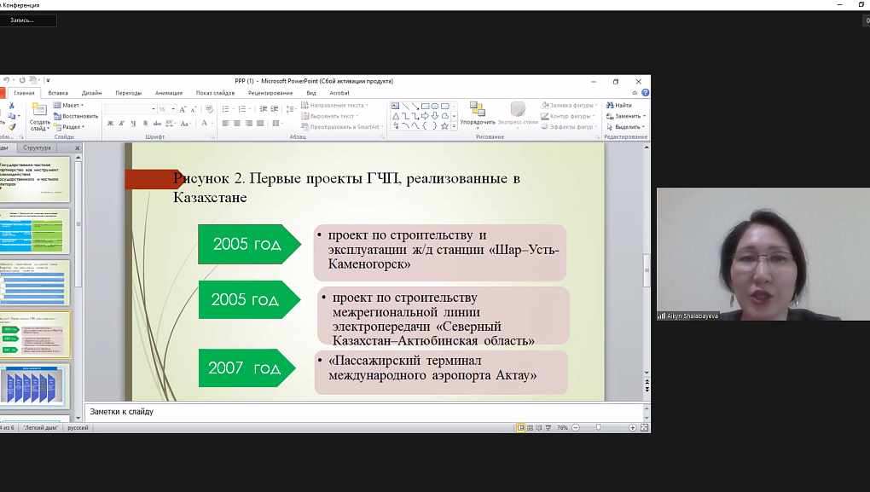Fit slide to current window icon
The width and height of the screenshot is (870, 492).
click(x=644, y=428)
